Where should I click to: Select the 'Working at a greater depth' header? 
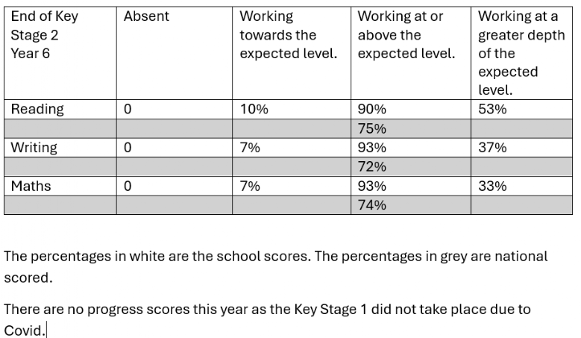coord(521,53)
